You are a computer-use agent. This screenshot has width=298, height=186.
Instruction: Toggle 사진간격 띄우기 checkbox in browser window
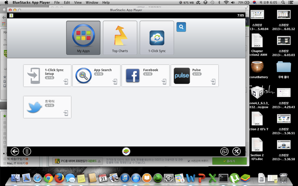(x=189, y=161)
